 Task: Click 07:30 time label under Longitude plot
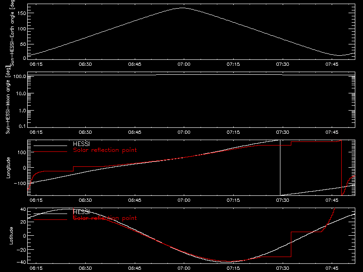pos(283,200)
